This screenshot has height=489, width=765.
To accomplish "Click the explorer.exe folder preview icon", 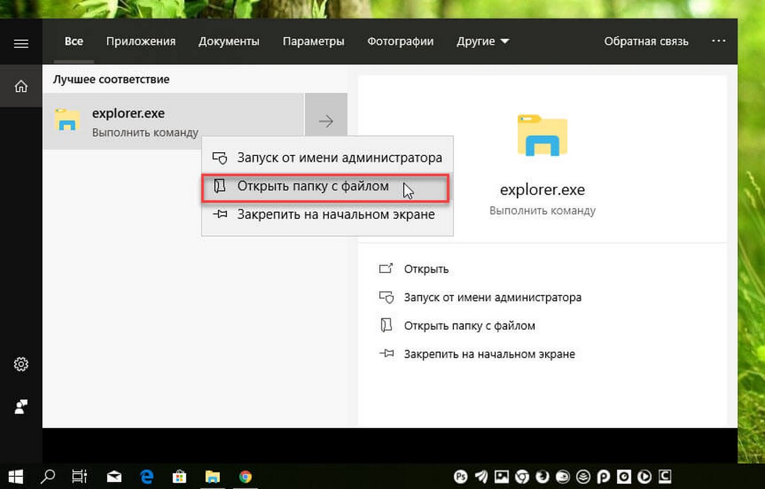I will pyautogui.click(x=543, y=135).
